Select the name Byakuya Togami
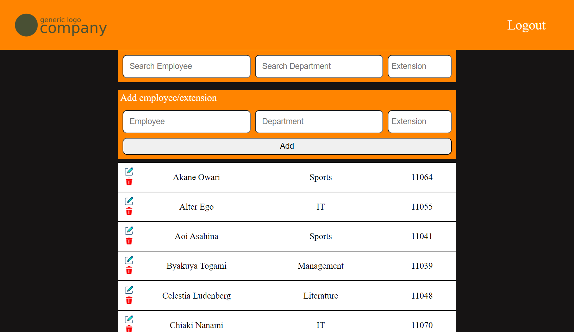 (196, 266)
